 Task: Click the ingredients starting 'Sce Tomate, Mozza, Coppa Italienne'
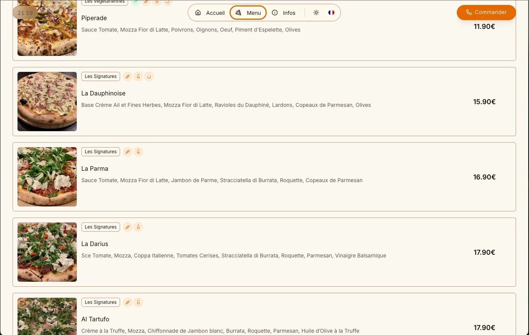tap(234, 256)
